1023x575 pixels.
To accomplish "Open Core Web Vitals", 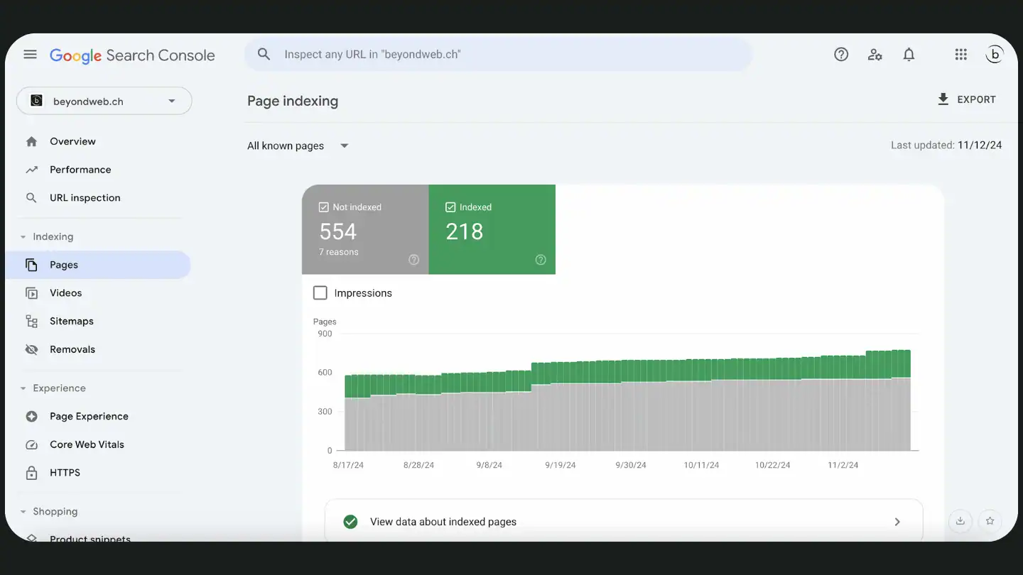I will point(87,444).
